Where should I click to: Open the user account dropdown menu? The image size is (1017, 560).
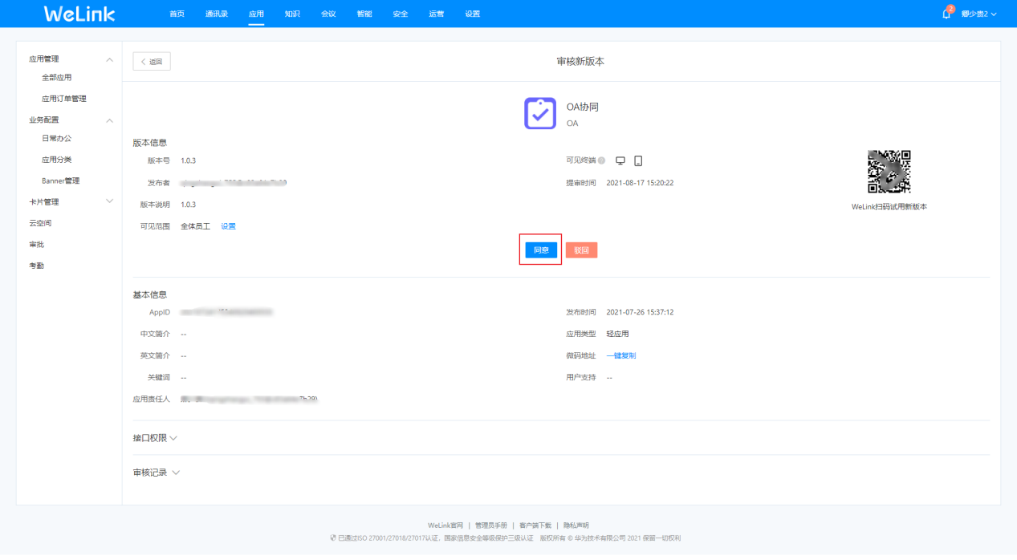978,14
